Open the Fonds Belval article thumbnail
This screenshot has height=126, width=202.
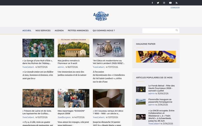tap(141, 89)
